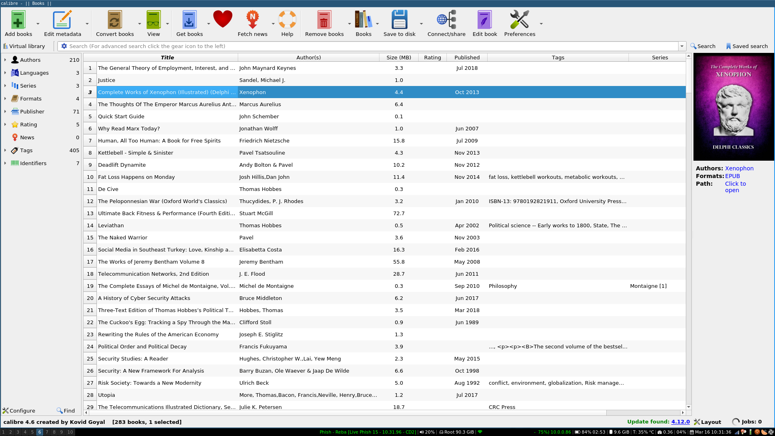Click the horizontal scrollbar of book list
Image resolution: width=775 pixels, height=436 pixels.
click(x=383, y=413)
